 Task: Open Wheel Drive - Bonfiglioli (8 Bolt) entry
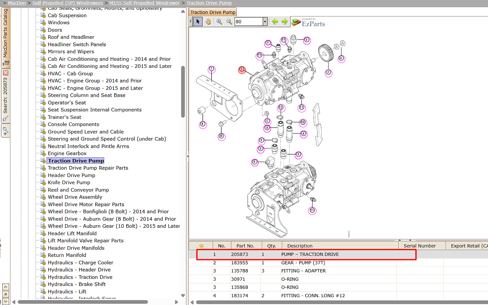[108, 212]
